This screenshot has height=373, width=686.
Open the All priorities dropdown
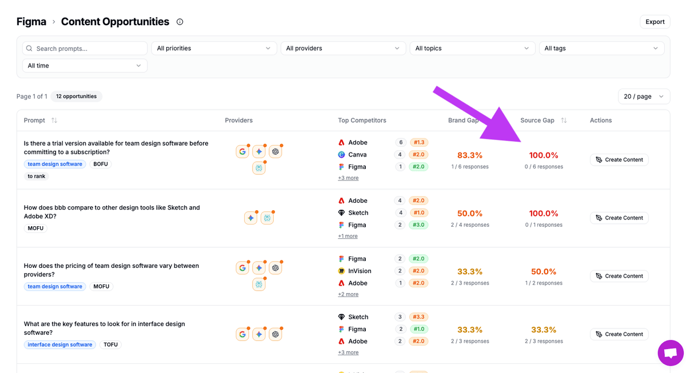[214, 49]
